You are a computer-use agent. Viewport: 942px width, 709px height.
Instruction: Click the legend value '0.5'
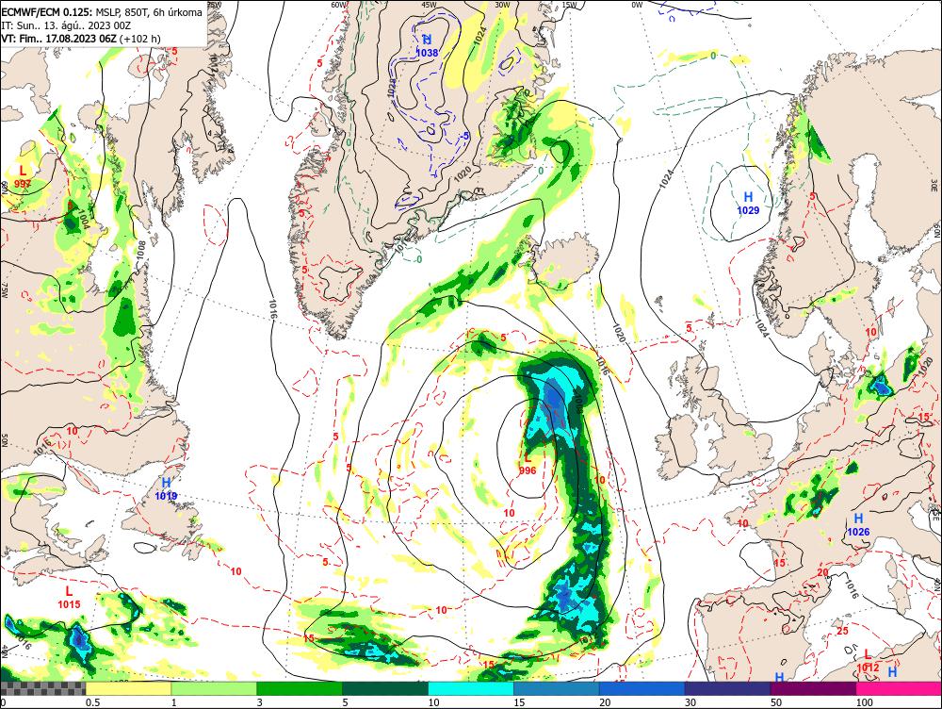92,702
